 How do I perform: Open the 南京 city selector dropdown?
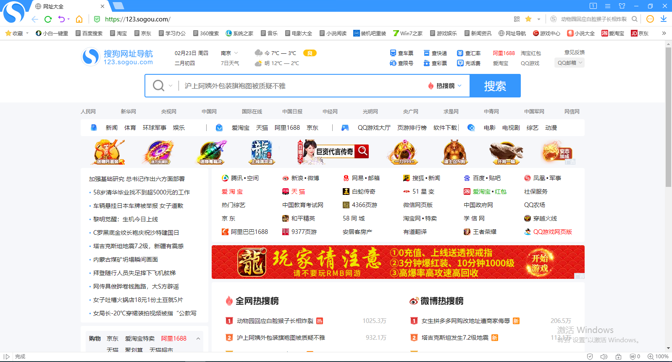[229, 53]
